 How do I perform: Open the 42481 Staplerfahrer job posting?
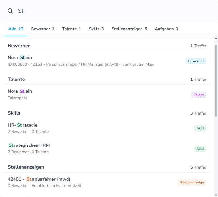107,182
